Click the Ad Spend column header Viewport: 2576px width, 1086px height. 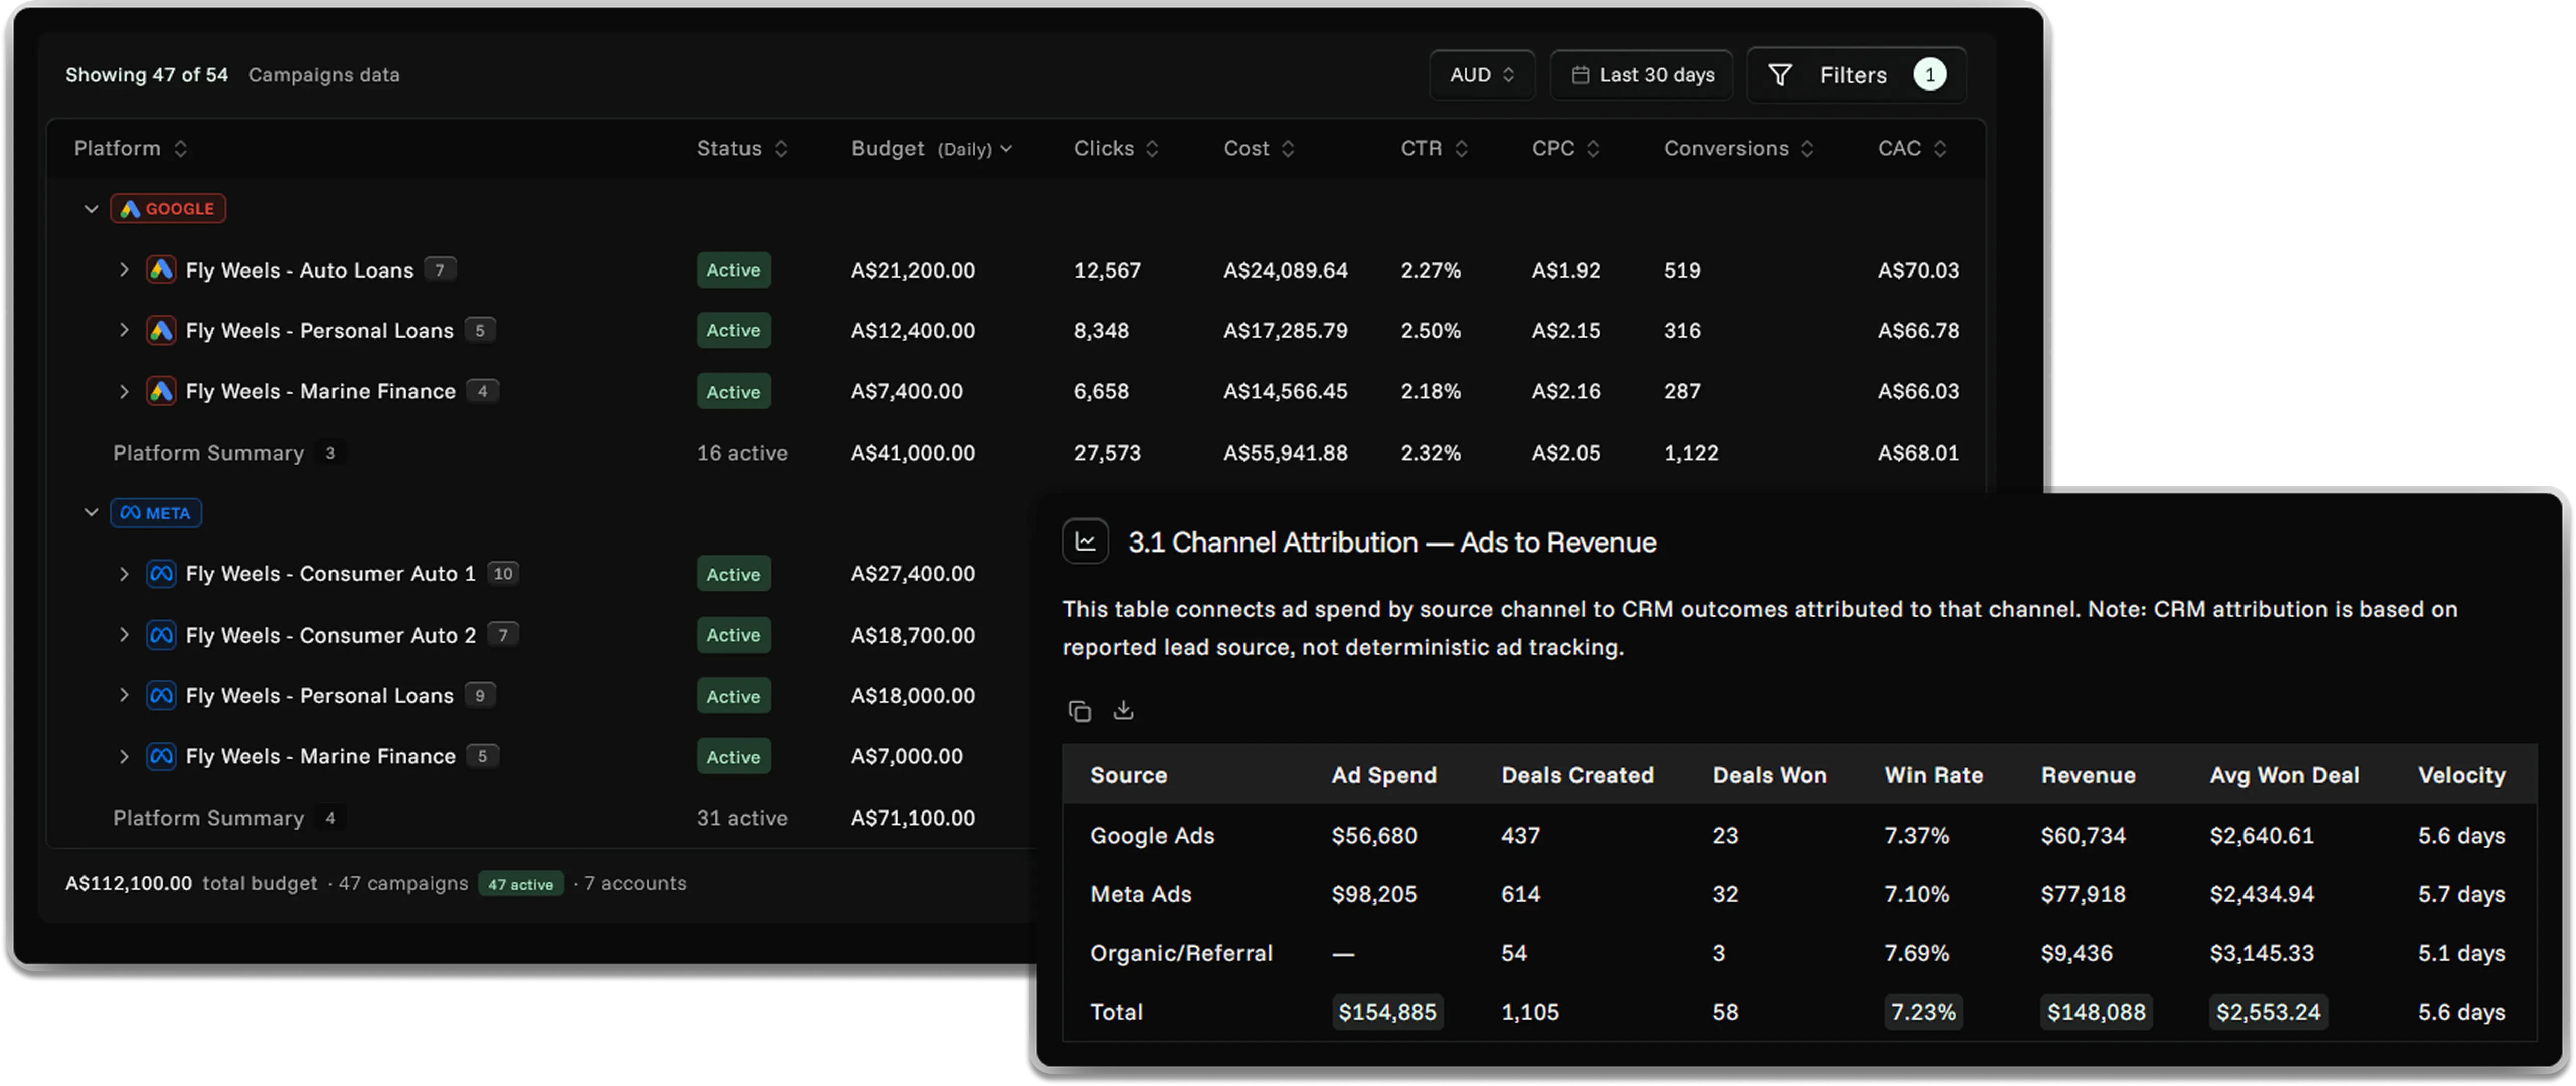pos(1384,775)
